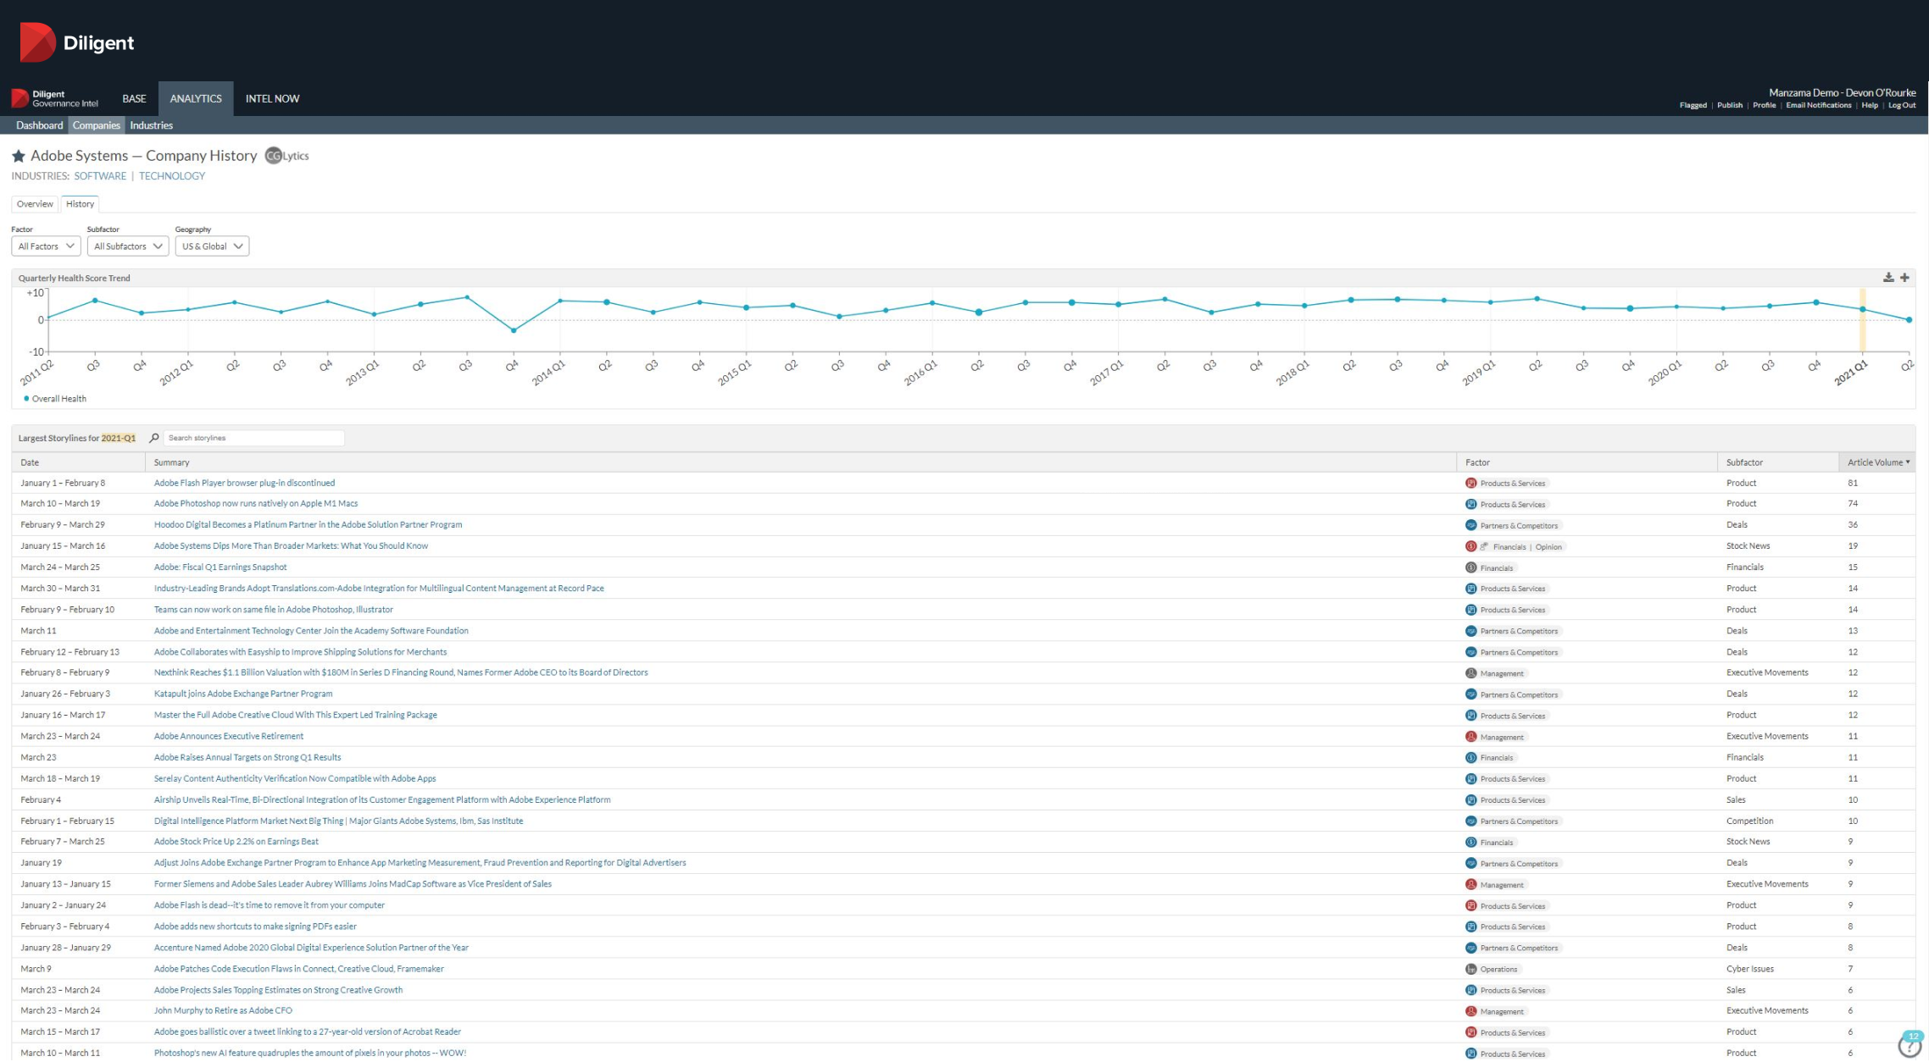Open the SOFTWARE industry link

click(100, 176)
